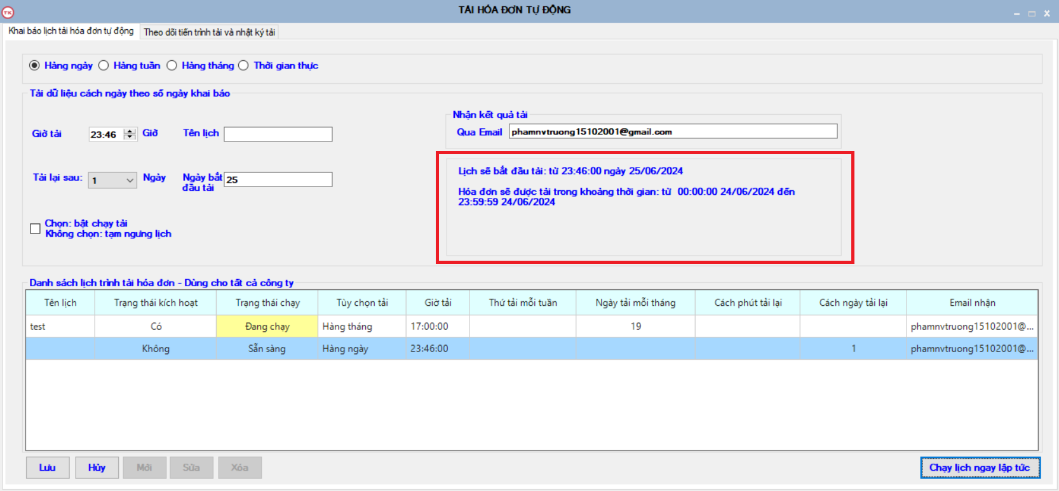Click the app logo icon in title bar
Screen dimensions: 1059x491
[8, 12]
